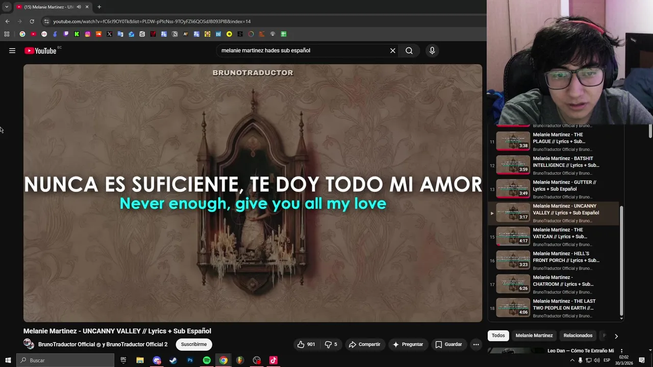This screenshot has width=653, height=367.
Task: Open BrunoTraductor channel avatar
Action: 29,344
